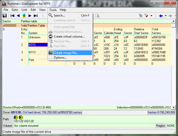Click Sectors 0-156,249,999 status field
Image resolution: width=178 pixels, height=136 pixels.
[161, 112]
